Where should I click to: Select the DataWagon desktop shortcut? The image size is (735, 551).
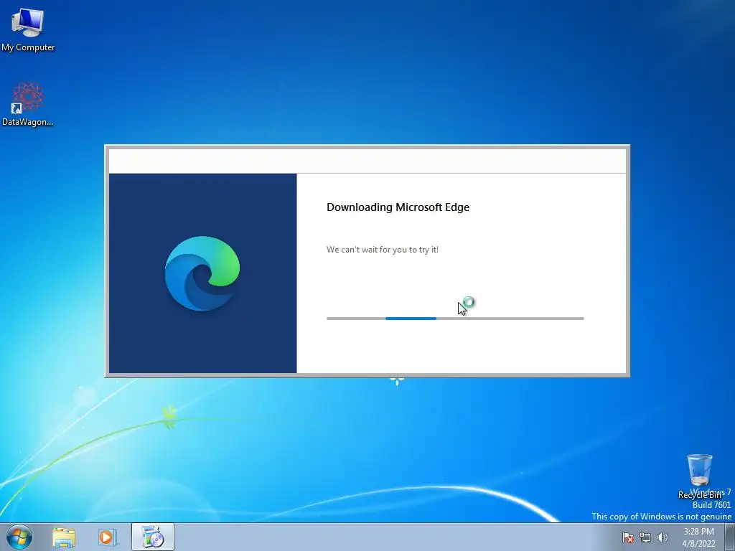tap(28, 104)
